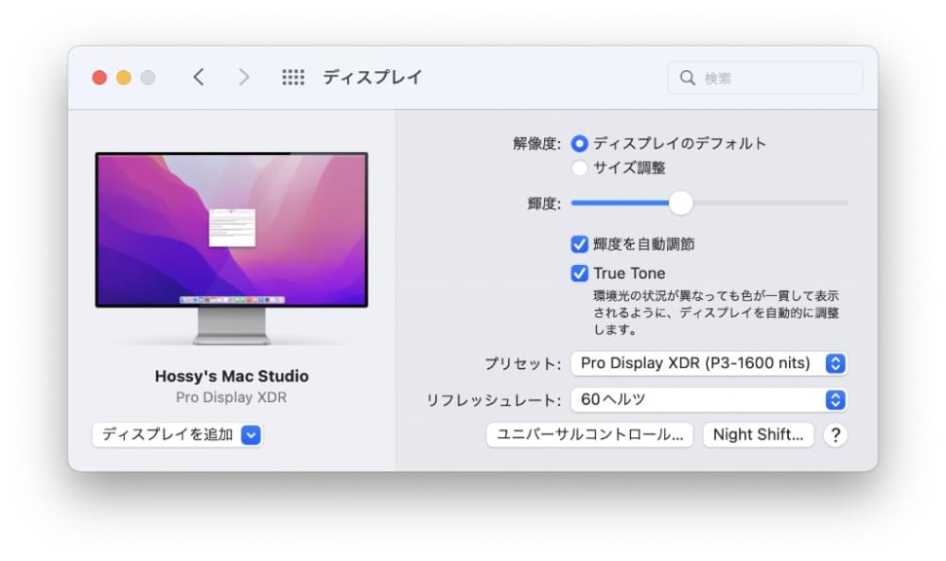Expand the リフレッシュレート 60ヘルツ dropdown
Viewport: 946px width, 561px height.
(709, 400)
